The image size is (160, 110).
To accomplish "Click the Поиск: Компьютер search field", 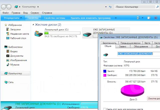I will click(135, 7).
